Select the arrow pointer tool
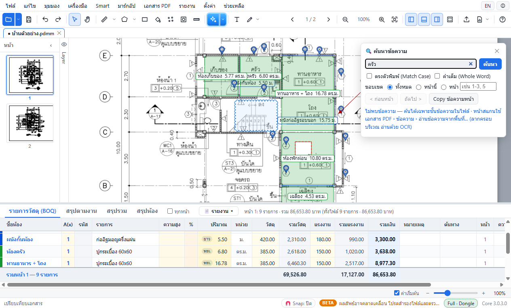Image resolution: width=511 pixels, height=308 pixels. (x=74, y=19)
